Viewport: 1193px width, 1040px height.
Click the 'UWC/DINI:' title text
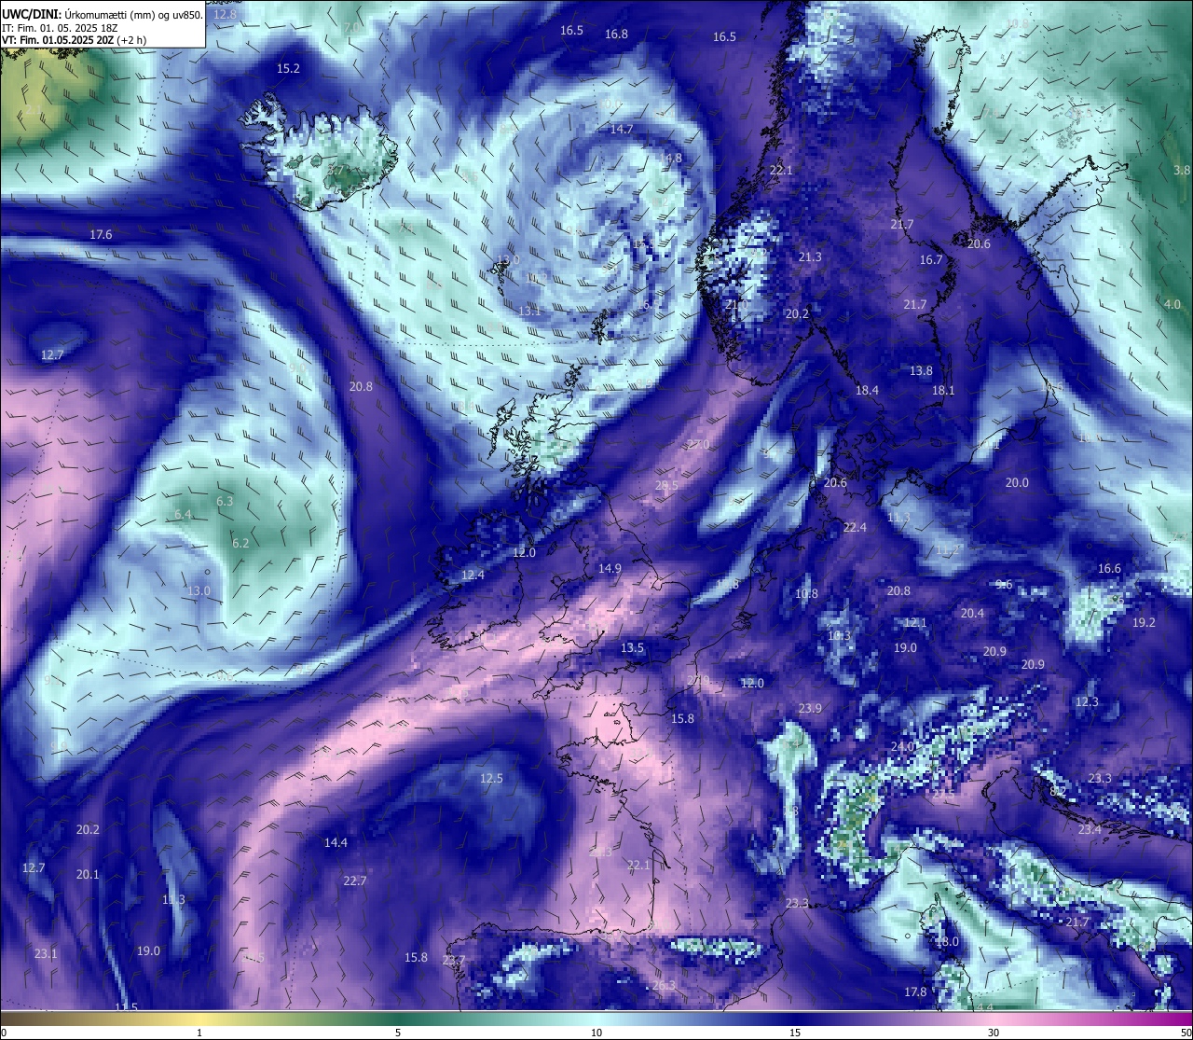pos(31,15)
